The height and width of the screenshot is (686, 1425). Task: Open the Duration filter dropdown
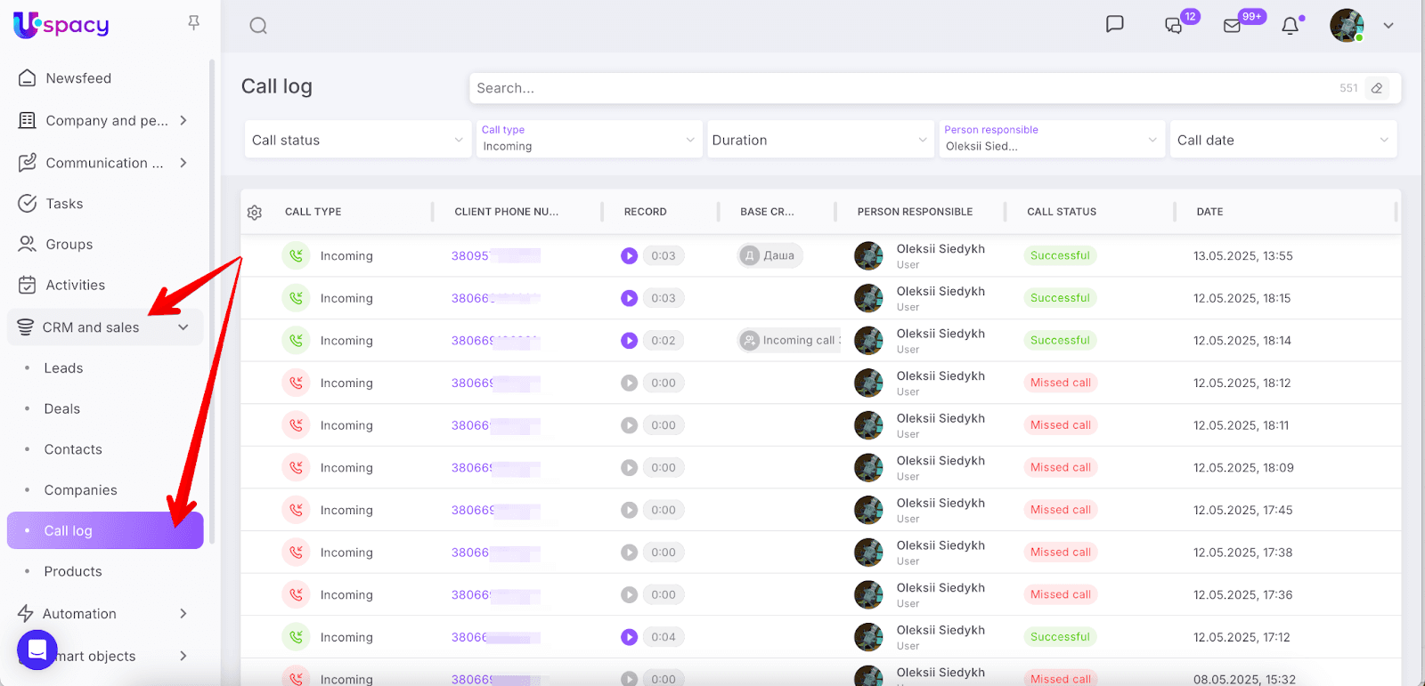click(818, 140)
